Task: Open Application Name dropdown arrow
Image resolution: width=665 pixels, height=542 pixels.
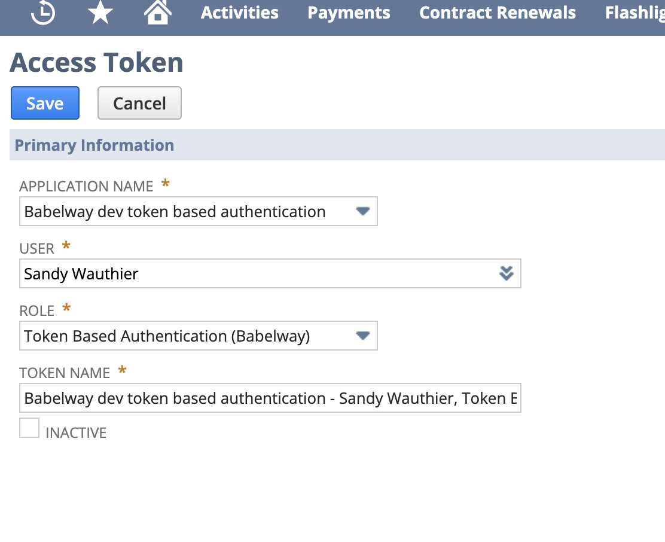Action: pyautogui.click(x=363, y=211)
